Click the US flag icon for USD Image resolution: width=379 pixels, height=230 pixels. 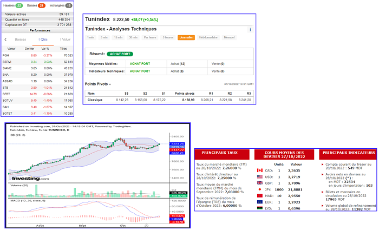[260, 178]
